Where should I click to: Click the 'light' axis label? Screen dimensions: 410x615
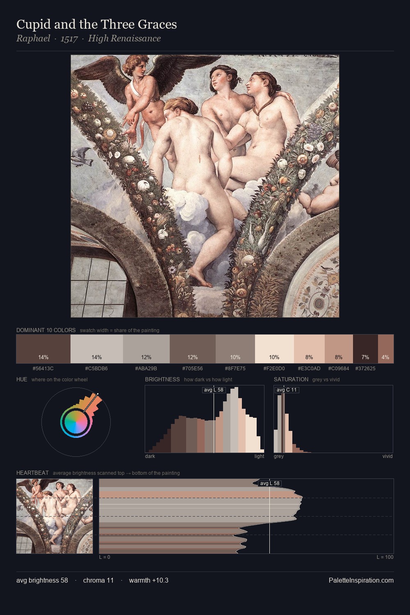[x=259, y=456]
